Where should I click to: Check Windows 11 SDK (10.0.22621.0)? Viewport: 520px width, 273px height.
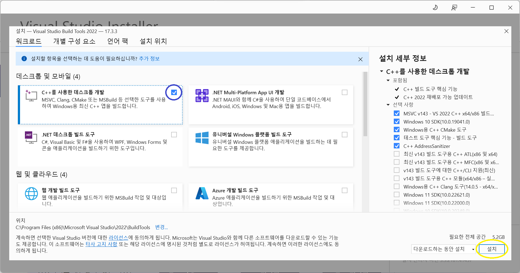pos(397,195)
